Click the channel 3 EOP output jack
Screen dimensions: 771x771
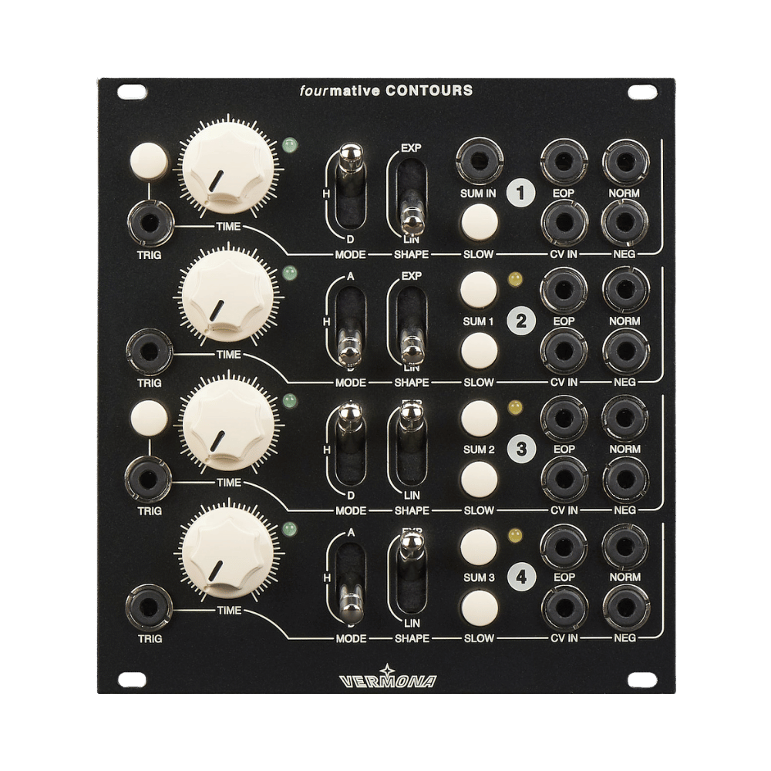point(564,418)
